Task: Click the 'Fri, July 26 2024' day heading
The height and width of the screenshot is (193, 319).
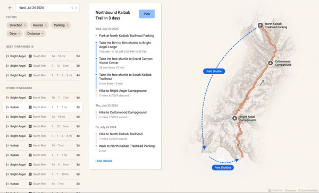Action: (106, 127)
